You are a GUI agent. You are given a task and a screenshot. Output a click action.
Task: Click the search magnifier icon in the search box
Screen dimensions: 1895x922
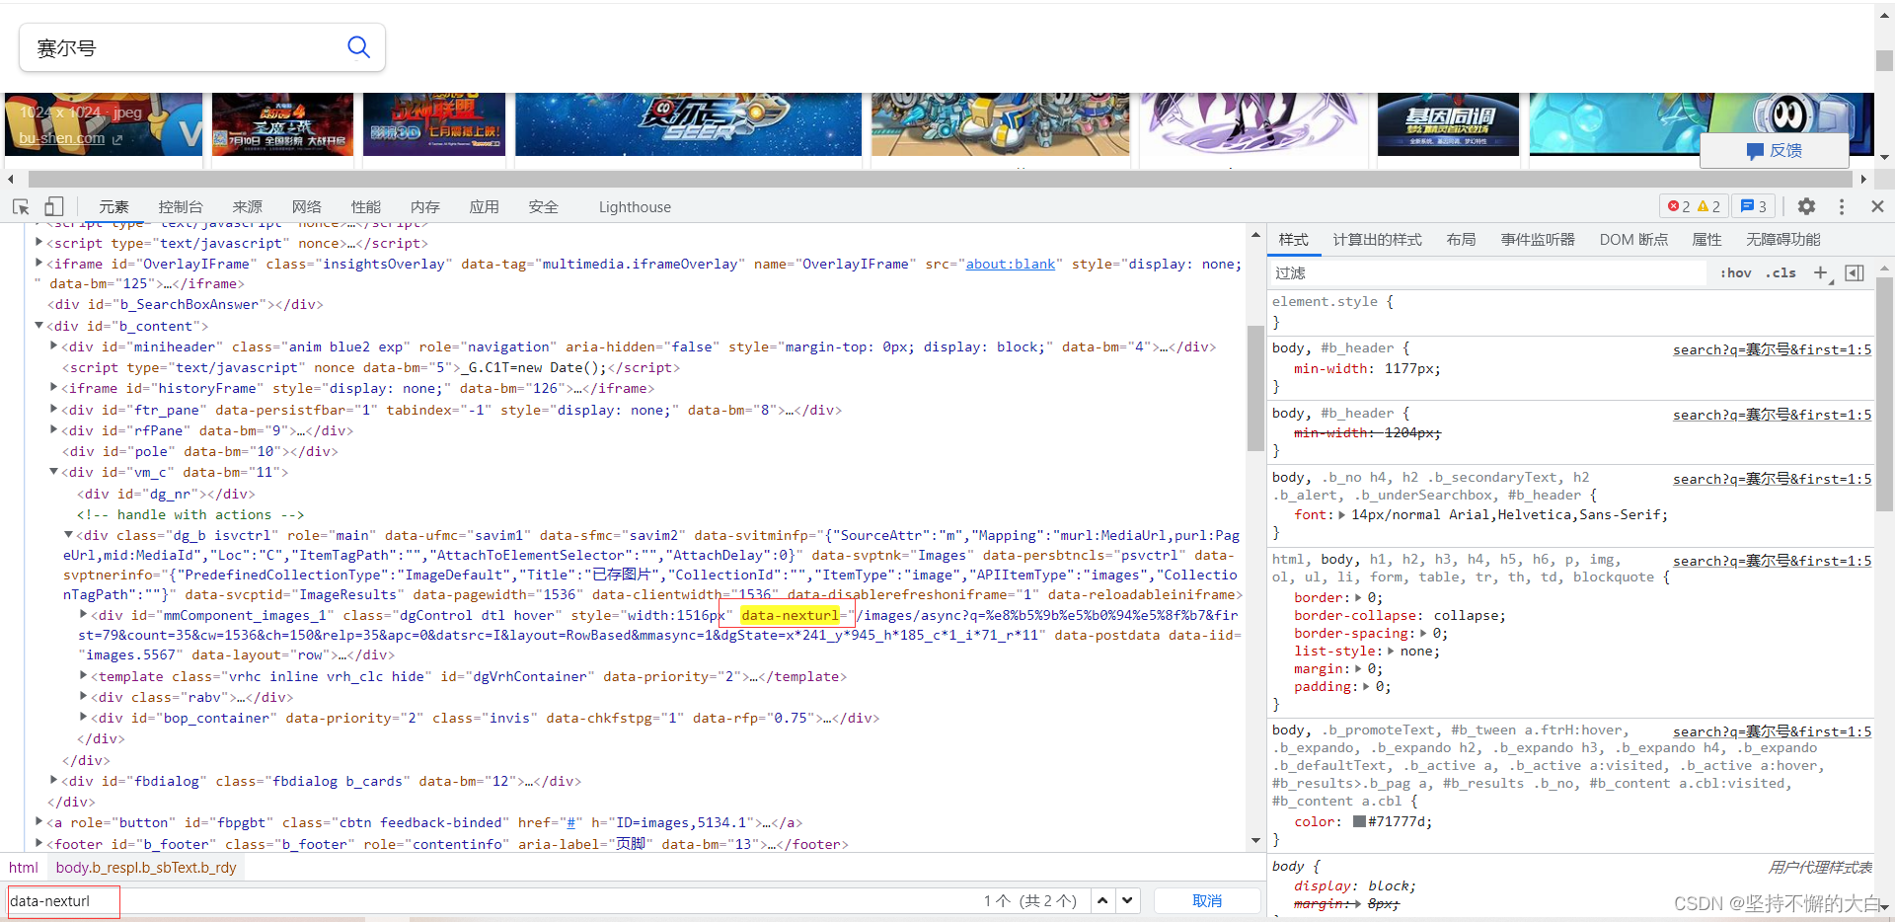click(358, 46)
